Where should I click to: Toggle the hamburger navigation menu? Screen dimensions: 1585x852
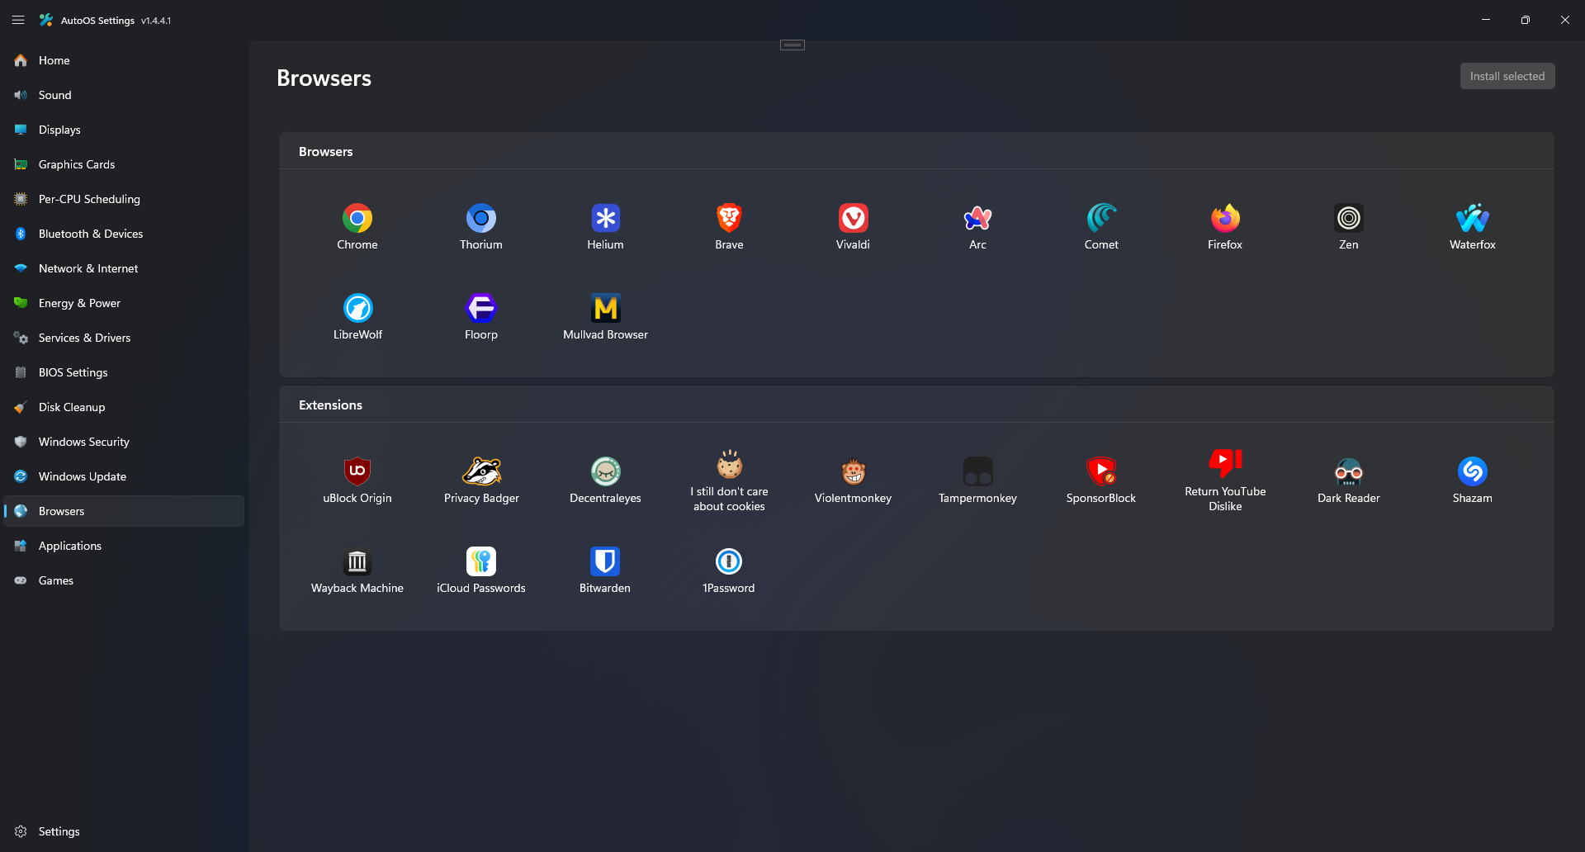(x=18, y=20)
